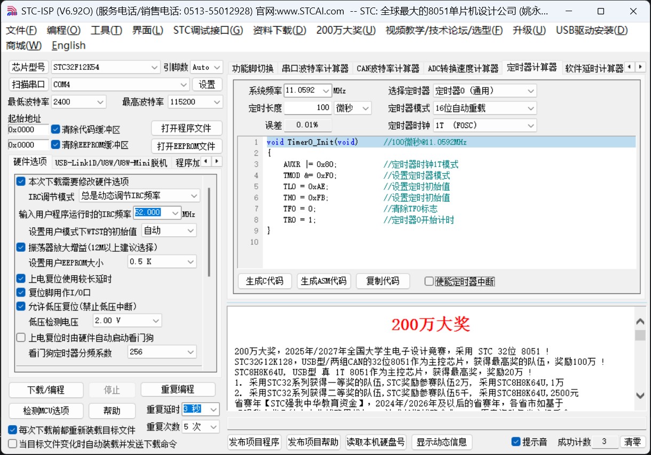The width and height of the screenshot is (651, 455).
Task: Click the info panel scroll-down arrow
Action: pyautogui.click(x=640, y=395)
